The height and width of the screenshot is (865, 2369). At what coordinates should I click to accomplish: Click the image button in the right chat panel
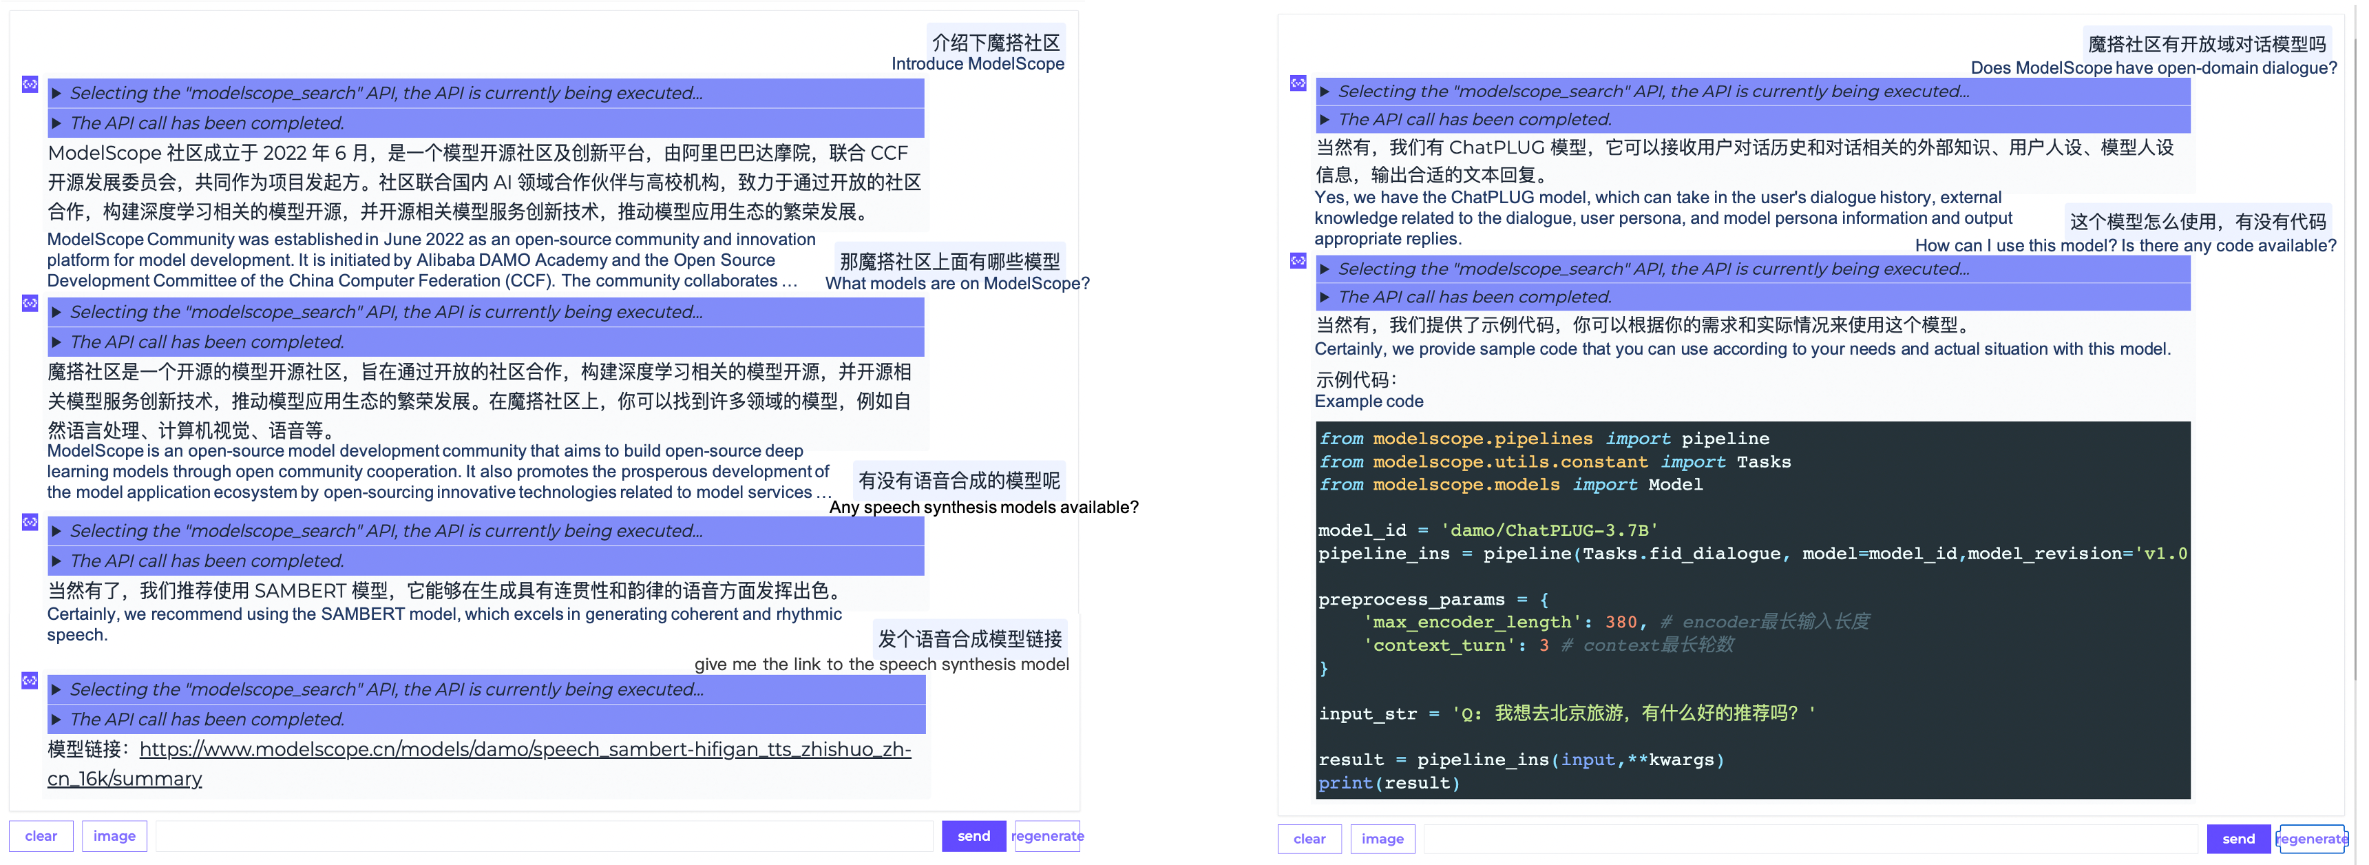pos(1382,840)
